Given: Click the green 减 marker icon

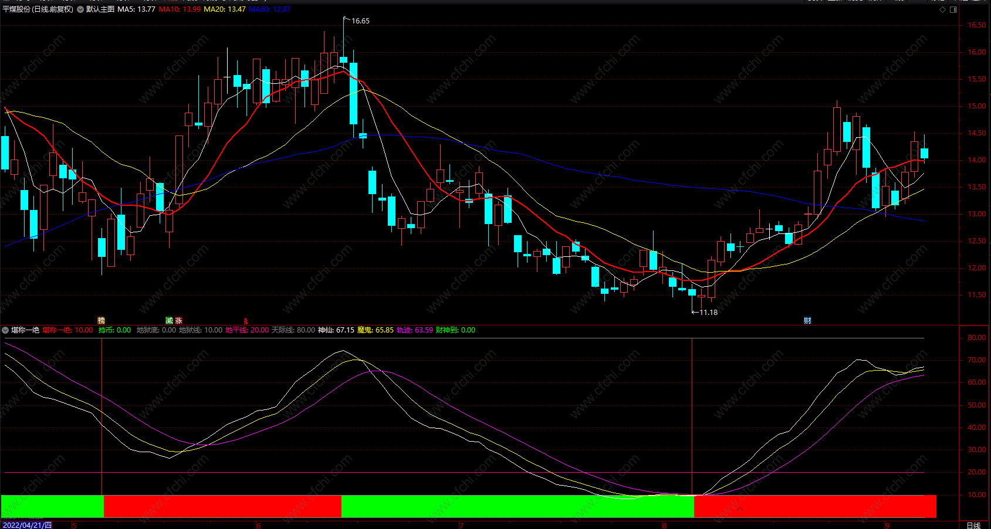Looking at the screenshot, I should tap(170, 321).
